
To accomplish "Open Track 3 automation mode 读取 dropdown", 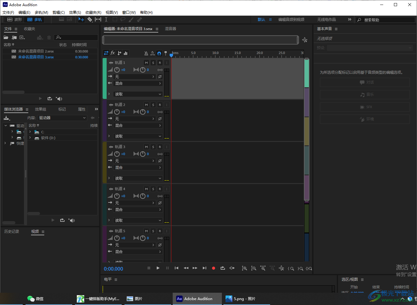I will [x=138, y=178].
